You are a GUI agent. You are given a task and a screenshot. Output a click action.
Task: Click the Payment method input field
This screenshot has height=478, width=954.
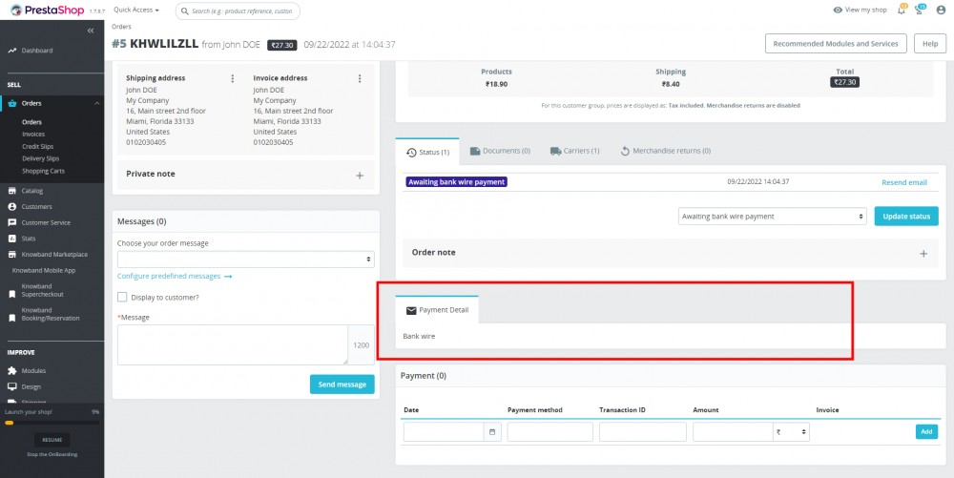point(550,432)
